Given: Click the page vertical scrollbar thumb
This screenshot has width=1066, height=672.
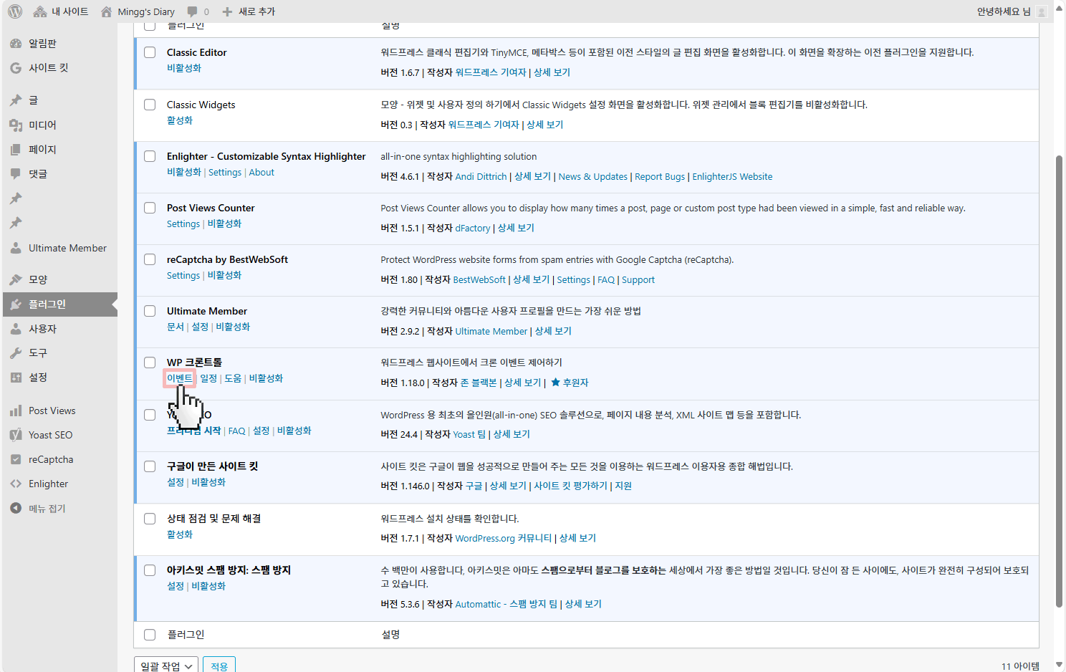Looking at the screenshot, I should click(1059, 380).
